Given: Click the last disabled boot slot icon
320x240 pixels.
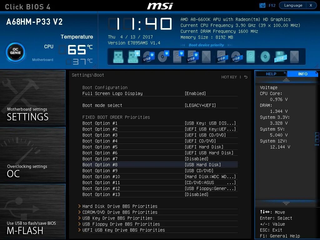Looking at the screenshot, I should (x=294, y=57).
